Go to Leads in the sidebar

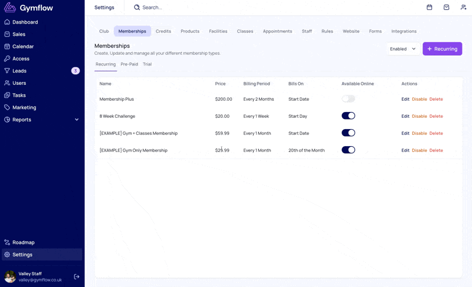click(19, 71)
